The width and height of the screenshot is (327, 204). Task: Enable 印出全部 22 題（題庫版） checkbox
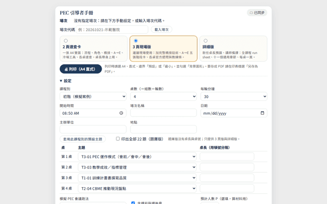[x=118, y=139]
